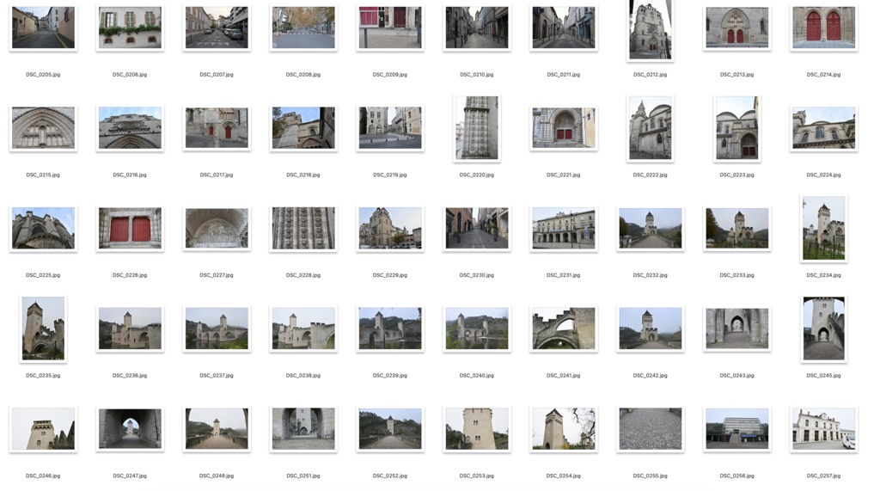Viewport: 880px width, 491px height.
Task: Click the DSC_0239.jpg filename label
Action: point(390,375)
